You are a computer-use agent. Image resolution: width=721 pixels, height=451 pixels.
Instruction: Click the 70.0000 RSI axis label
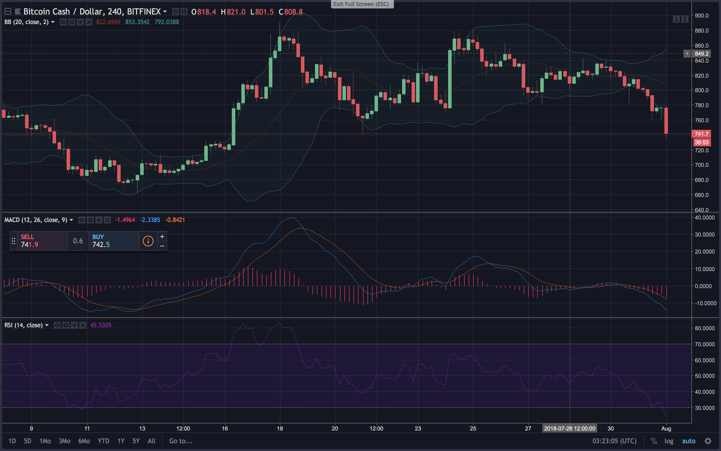(x=704, y=345)
